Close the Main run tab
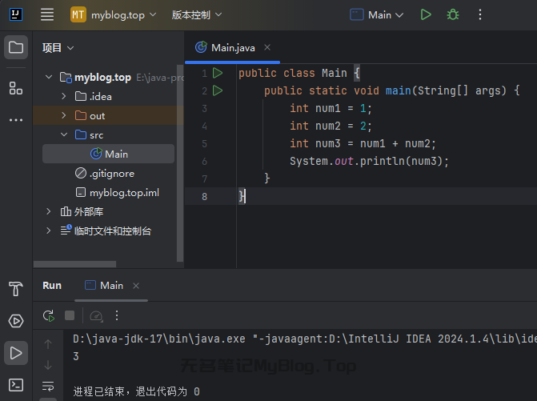The width and height of the screenshot is (537, 401). (136, 286)
